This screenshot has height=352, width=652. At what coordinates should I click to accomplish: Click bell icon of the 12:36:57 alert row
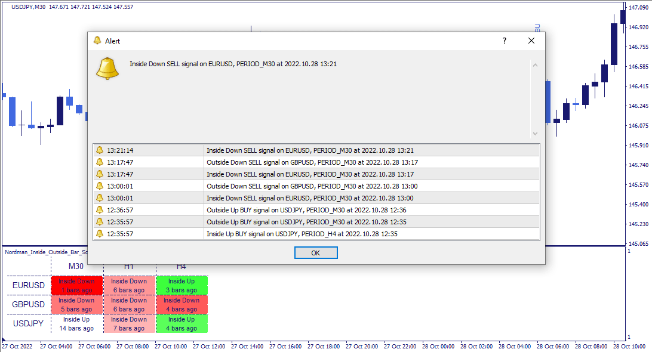(x=100, y=210)
